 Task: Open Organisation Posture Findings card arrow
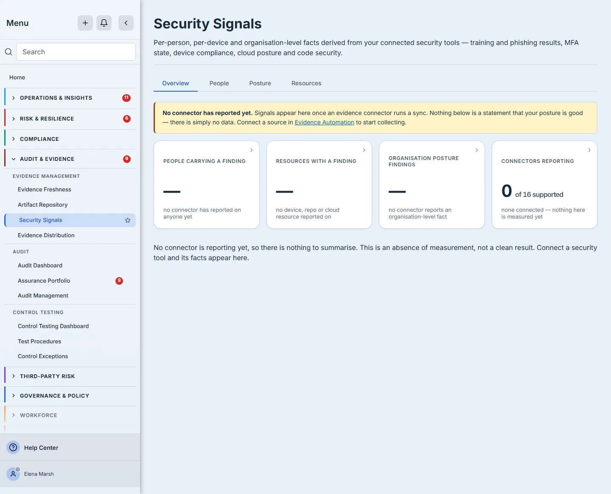coord(477,150)
